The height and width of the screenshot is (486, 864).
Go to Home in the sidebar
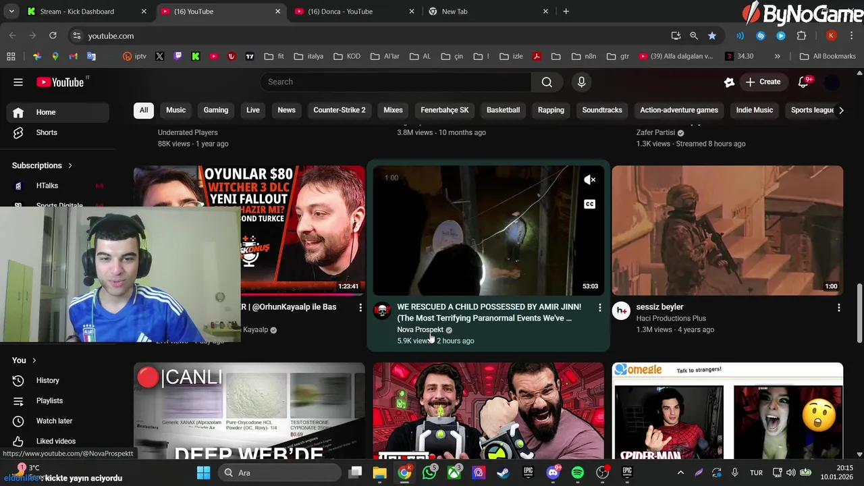coord(57,112)
